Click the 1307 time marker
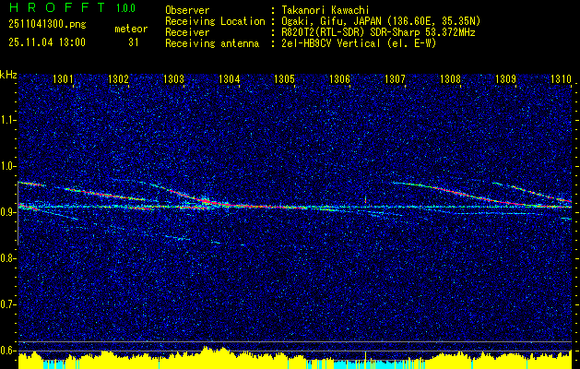Viewport: 580px width, 369px height. coord(395,78)
